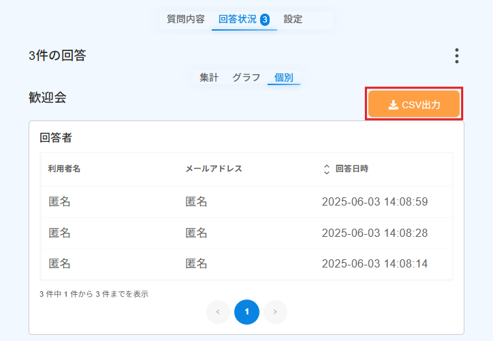Switch to the グラフ view
Image resolution: width=493 pixels, height=341 pixels.
pos(246,78)
